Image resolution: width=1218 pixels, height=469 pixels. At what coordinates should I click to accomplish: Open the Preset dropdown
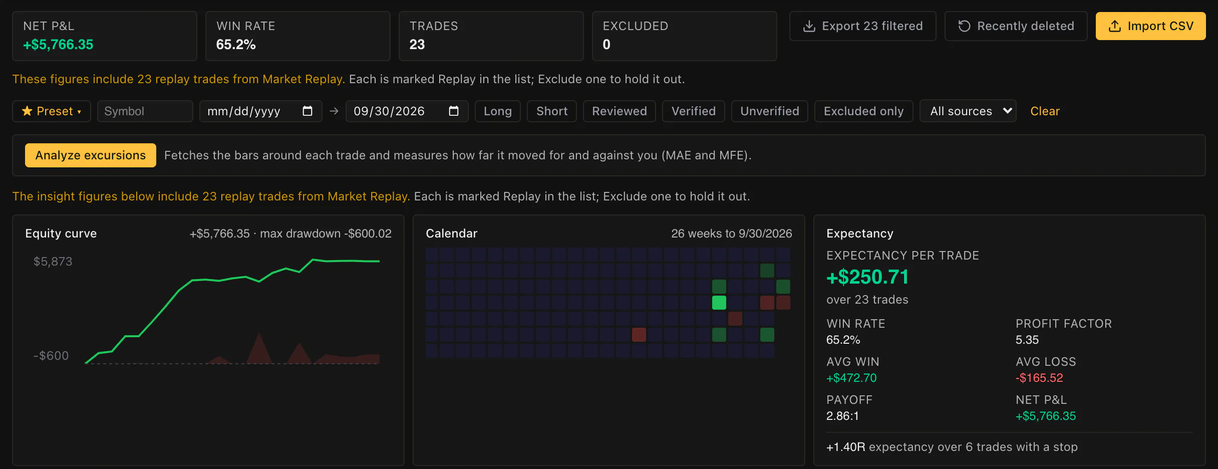[52, 111]
